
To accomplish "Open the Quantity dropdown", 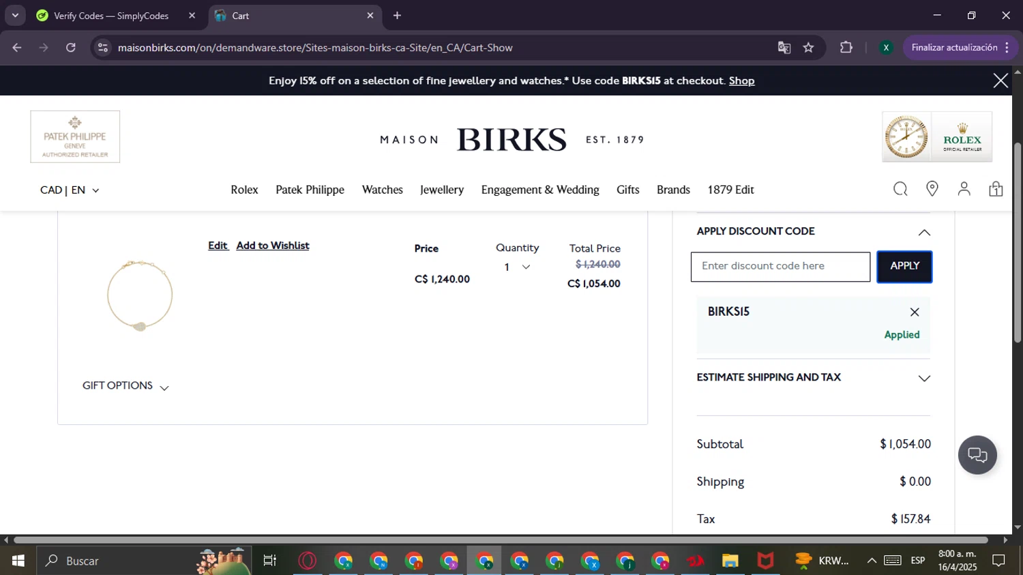I will coord(517,267).
